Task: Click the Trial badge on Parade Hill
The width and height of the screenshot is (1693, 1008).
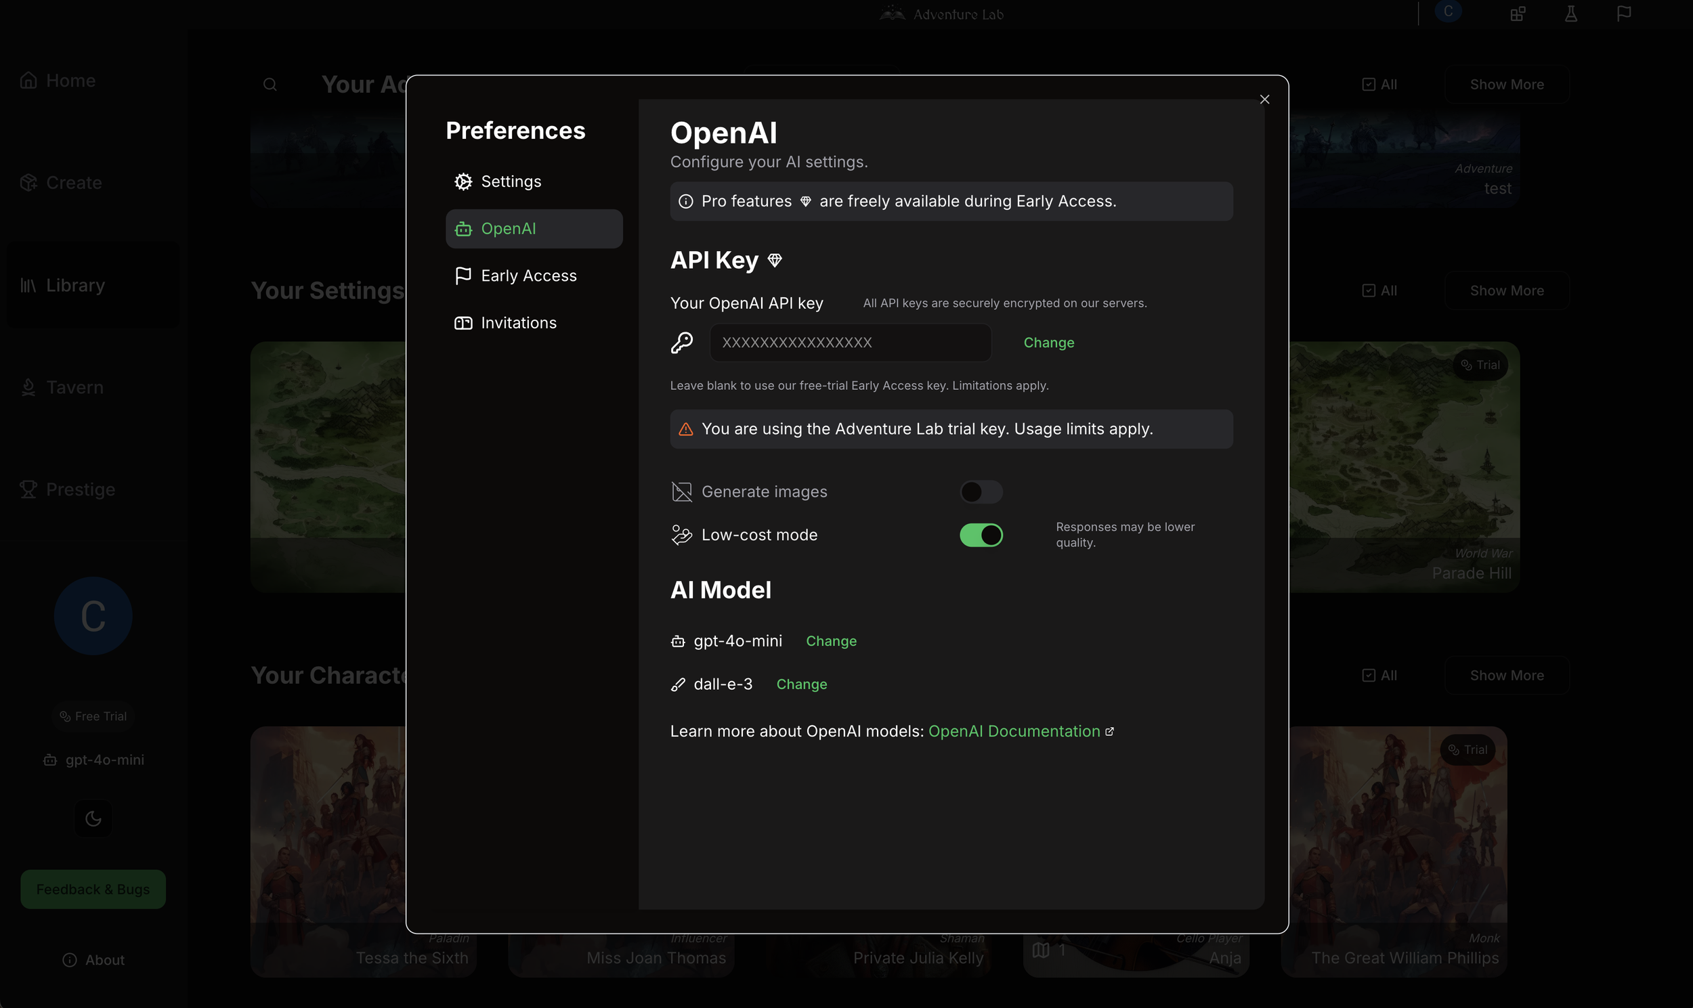Action: [1480, 365]
